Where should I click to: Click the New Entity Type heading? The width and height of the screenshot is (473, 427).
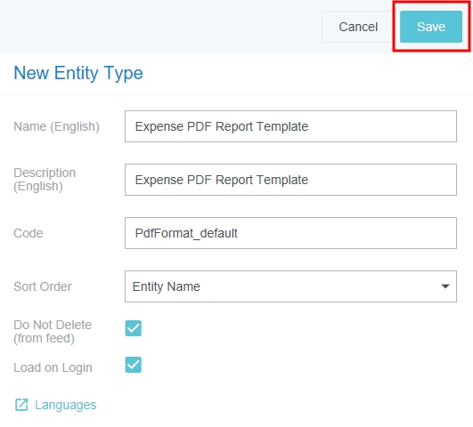click(78, 73)
